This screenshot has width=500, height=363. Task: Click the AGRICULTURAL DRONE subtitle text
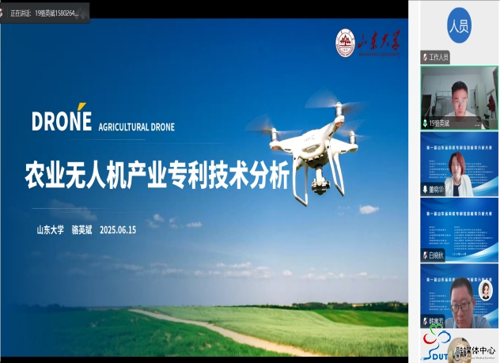[x=137, y=127]
